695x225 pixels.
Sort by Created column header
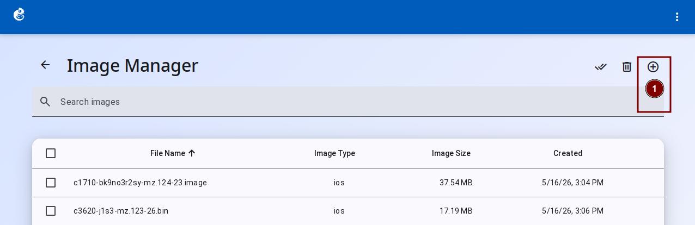(x=568, y=153)
